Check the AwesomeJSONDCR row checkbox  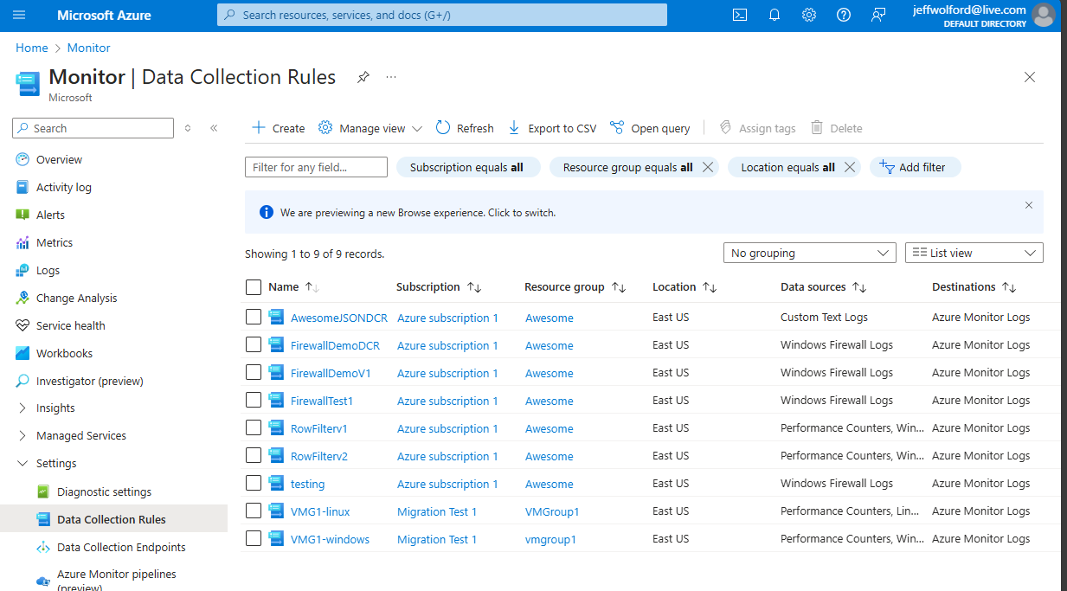click(x=254, y=318)
